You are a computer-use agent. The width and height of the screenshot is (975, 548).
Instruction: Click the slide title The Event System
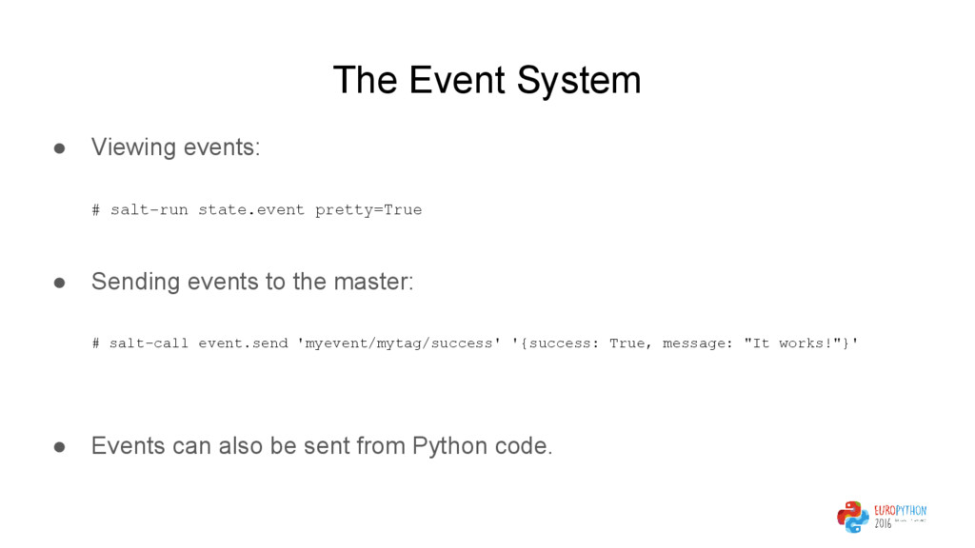pos(487,80)
